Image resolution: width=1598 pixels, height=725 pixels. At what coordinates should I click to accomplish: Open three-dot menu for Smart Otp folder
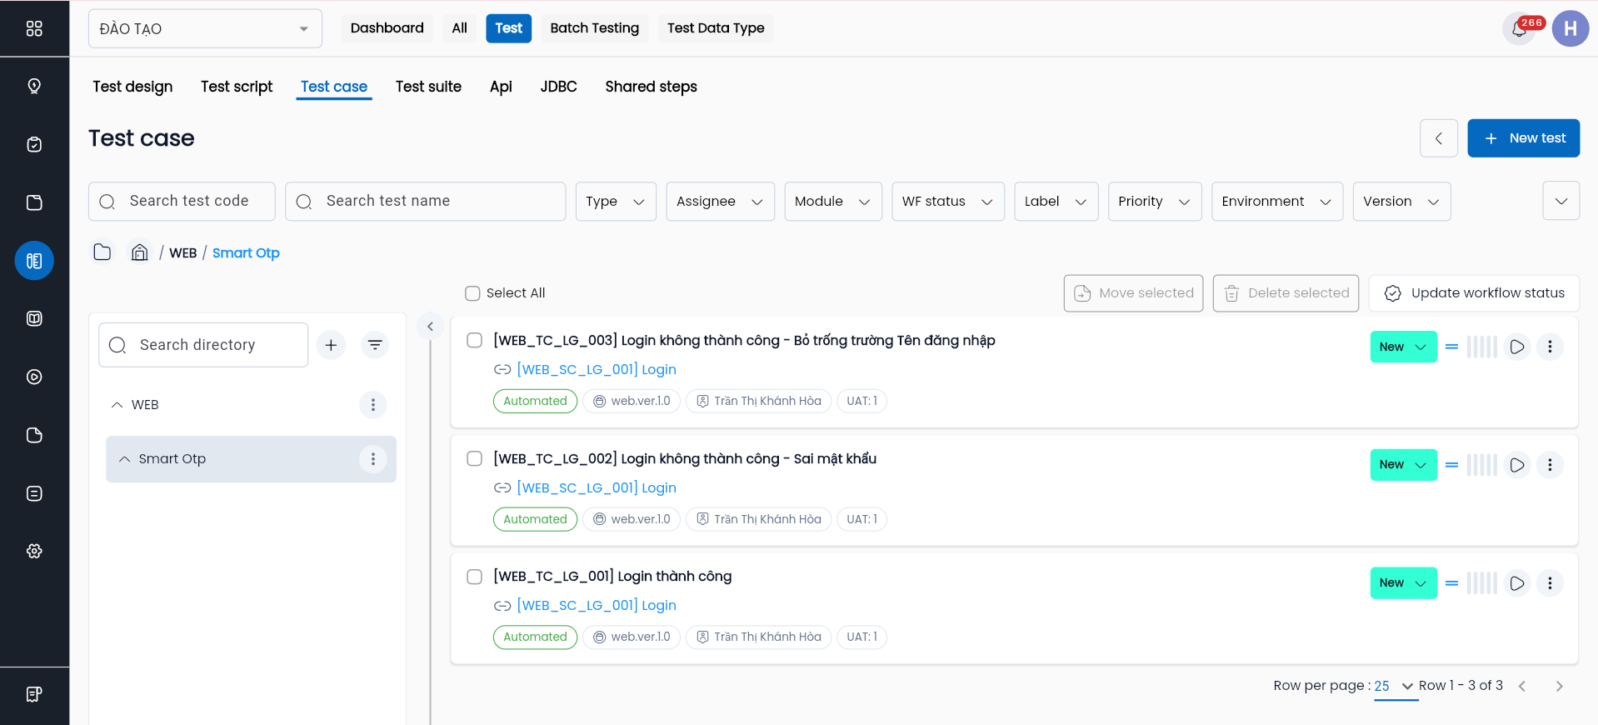pos(372,459)
